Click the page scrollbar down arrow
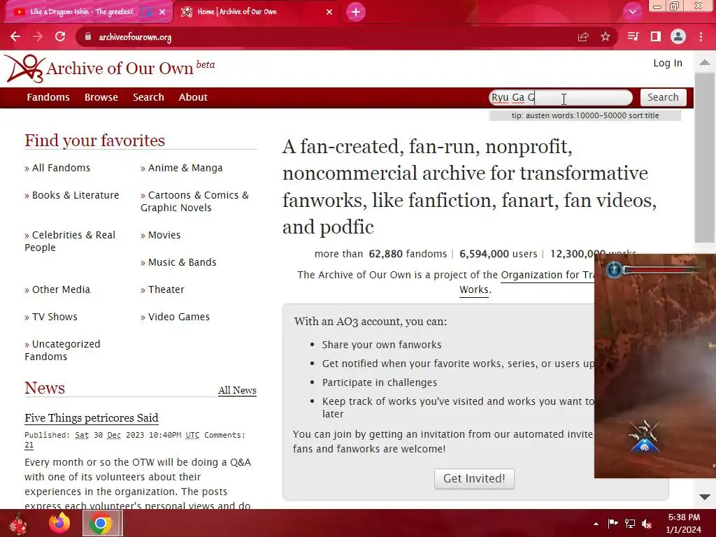716x537 pixels. [705, 497]
